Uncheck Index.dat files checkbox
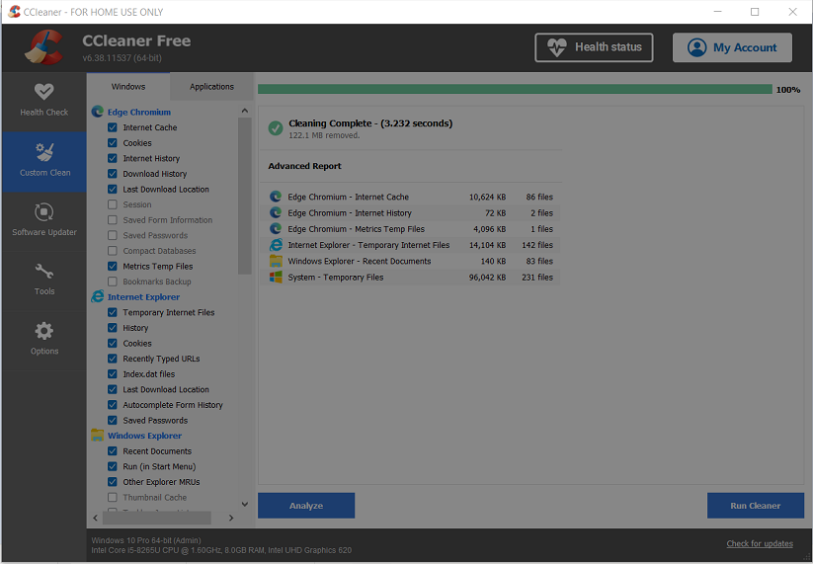 click(113, 373)
